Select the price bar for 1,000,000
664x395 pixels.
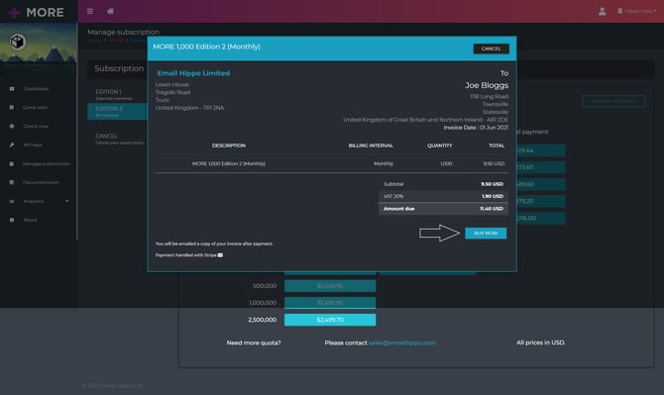pos(330,303)
